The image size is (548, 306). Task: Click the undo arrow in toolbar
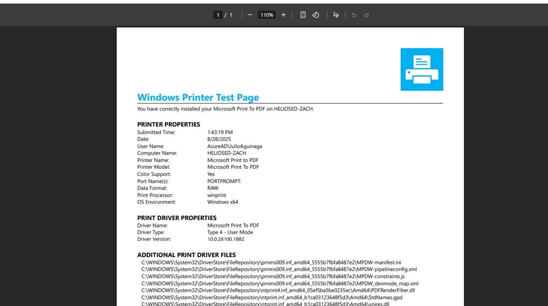[x=354, y=15]
